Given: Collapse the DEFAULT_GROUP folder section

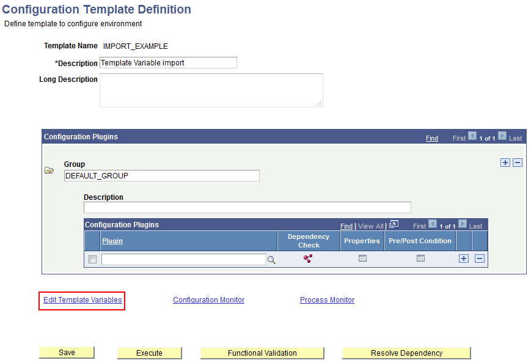Looking at the screenshot, I should point(49,170).
